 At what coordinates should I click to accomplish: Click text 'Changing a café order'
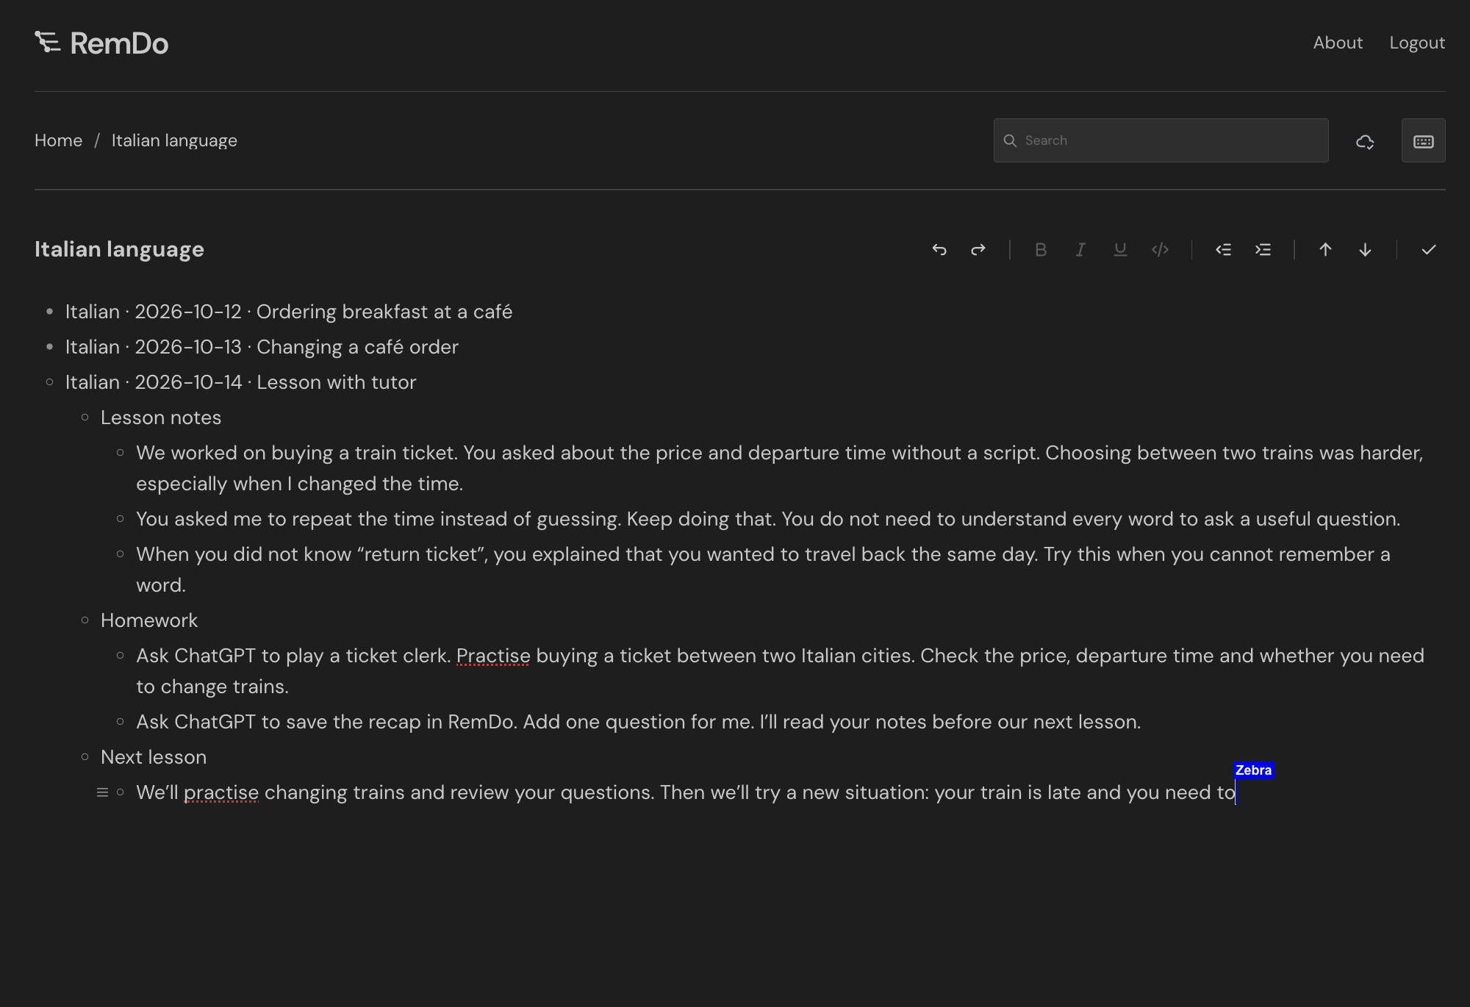(357, 347)
